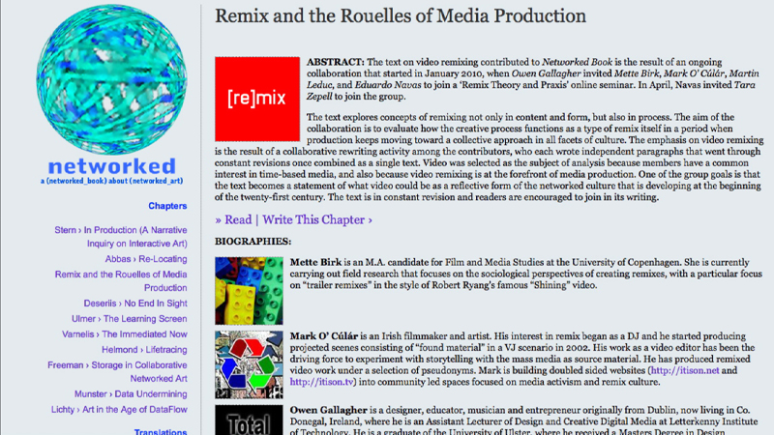Click the name Mette Birk in bold
Viewport: 774px width, 435px height.
[316, 262]
